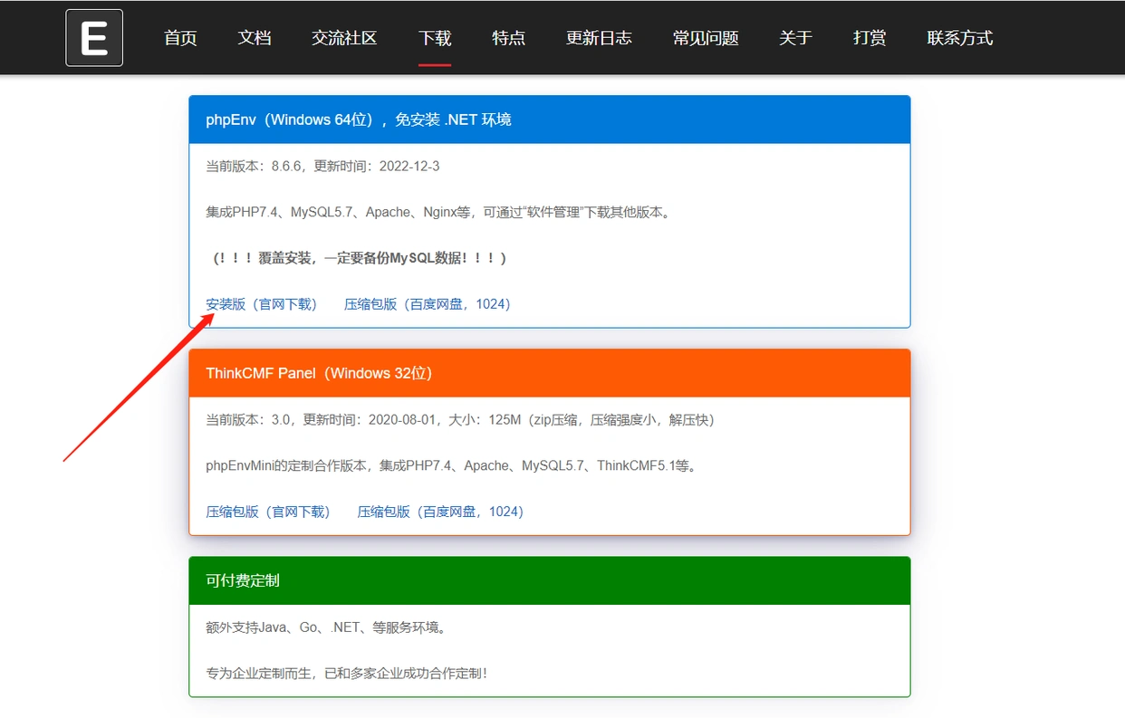Click the blue phpEnv panel header
The width and height of the screenshot is (1125, 718).
549,120
